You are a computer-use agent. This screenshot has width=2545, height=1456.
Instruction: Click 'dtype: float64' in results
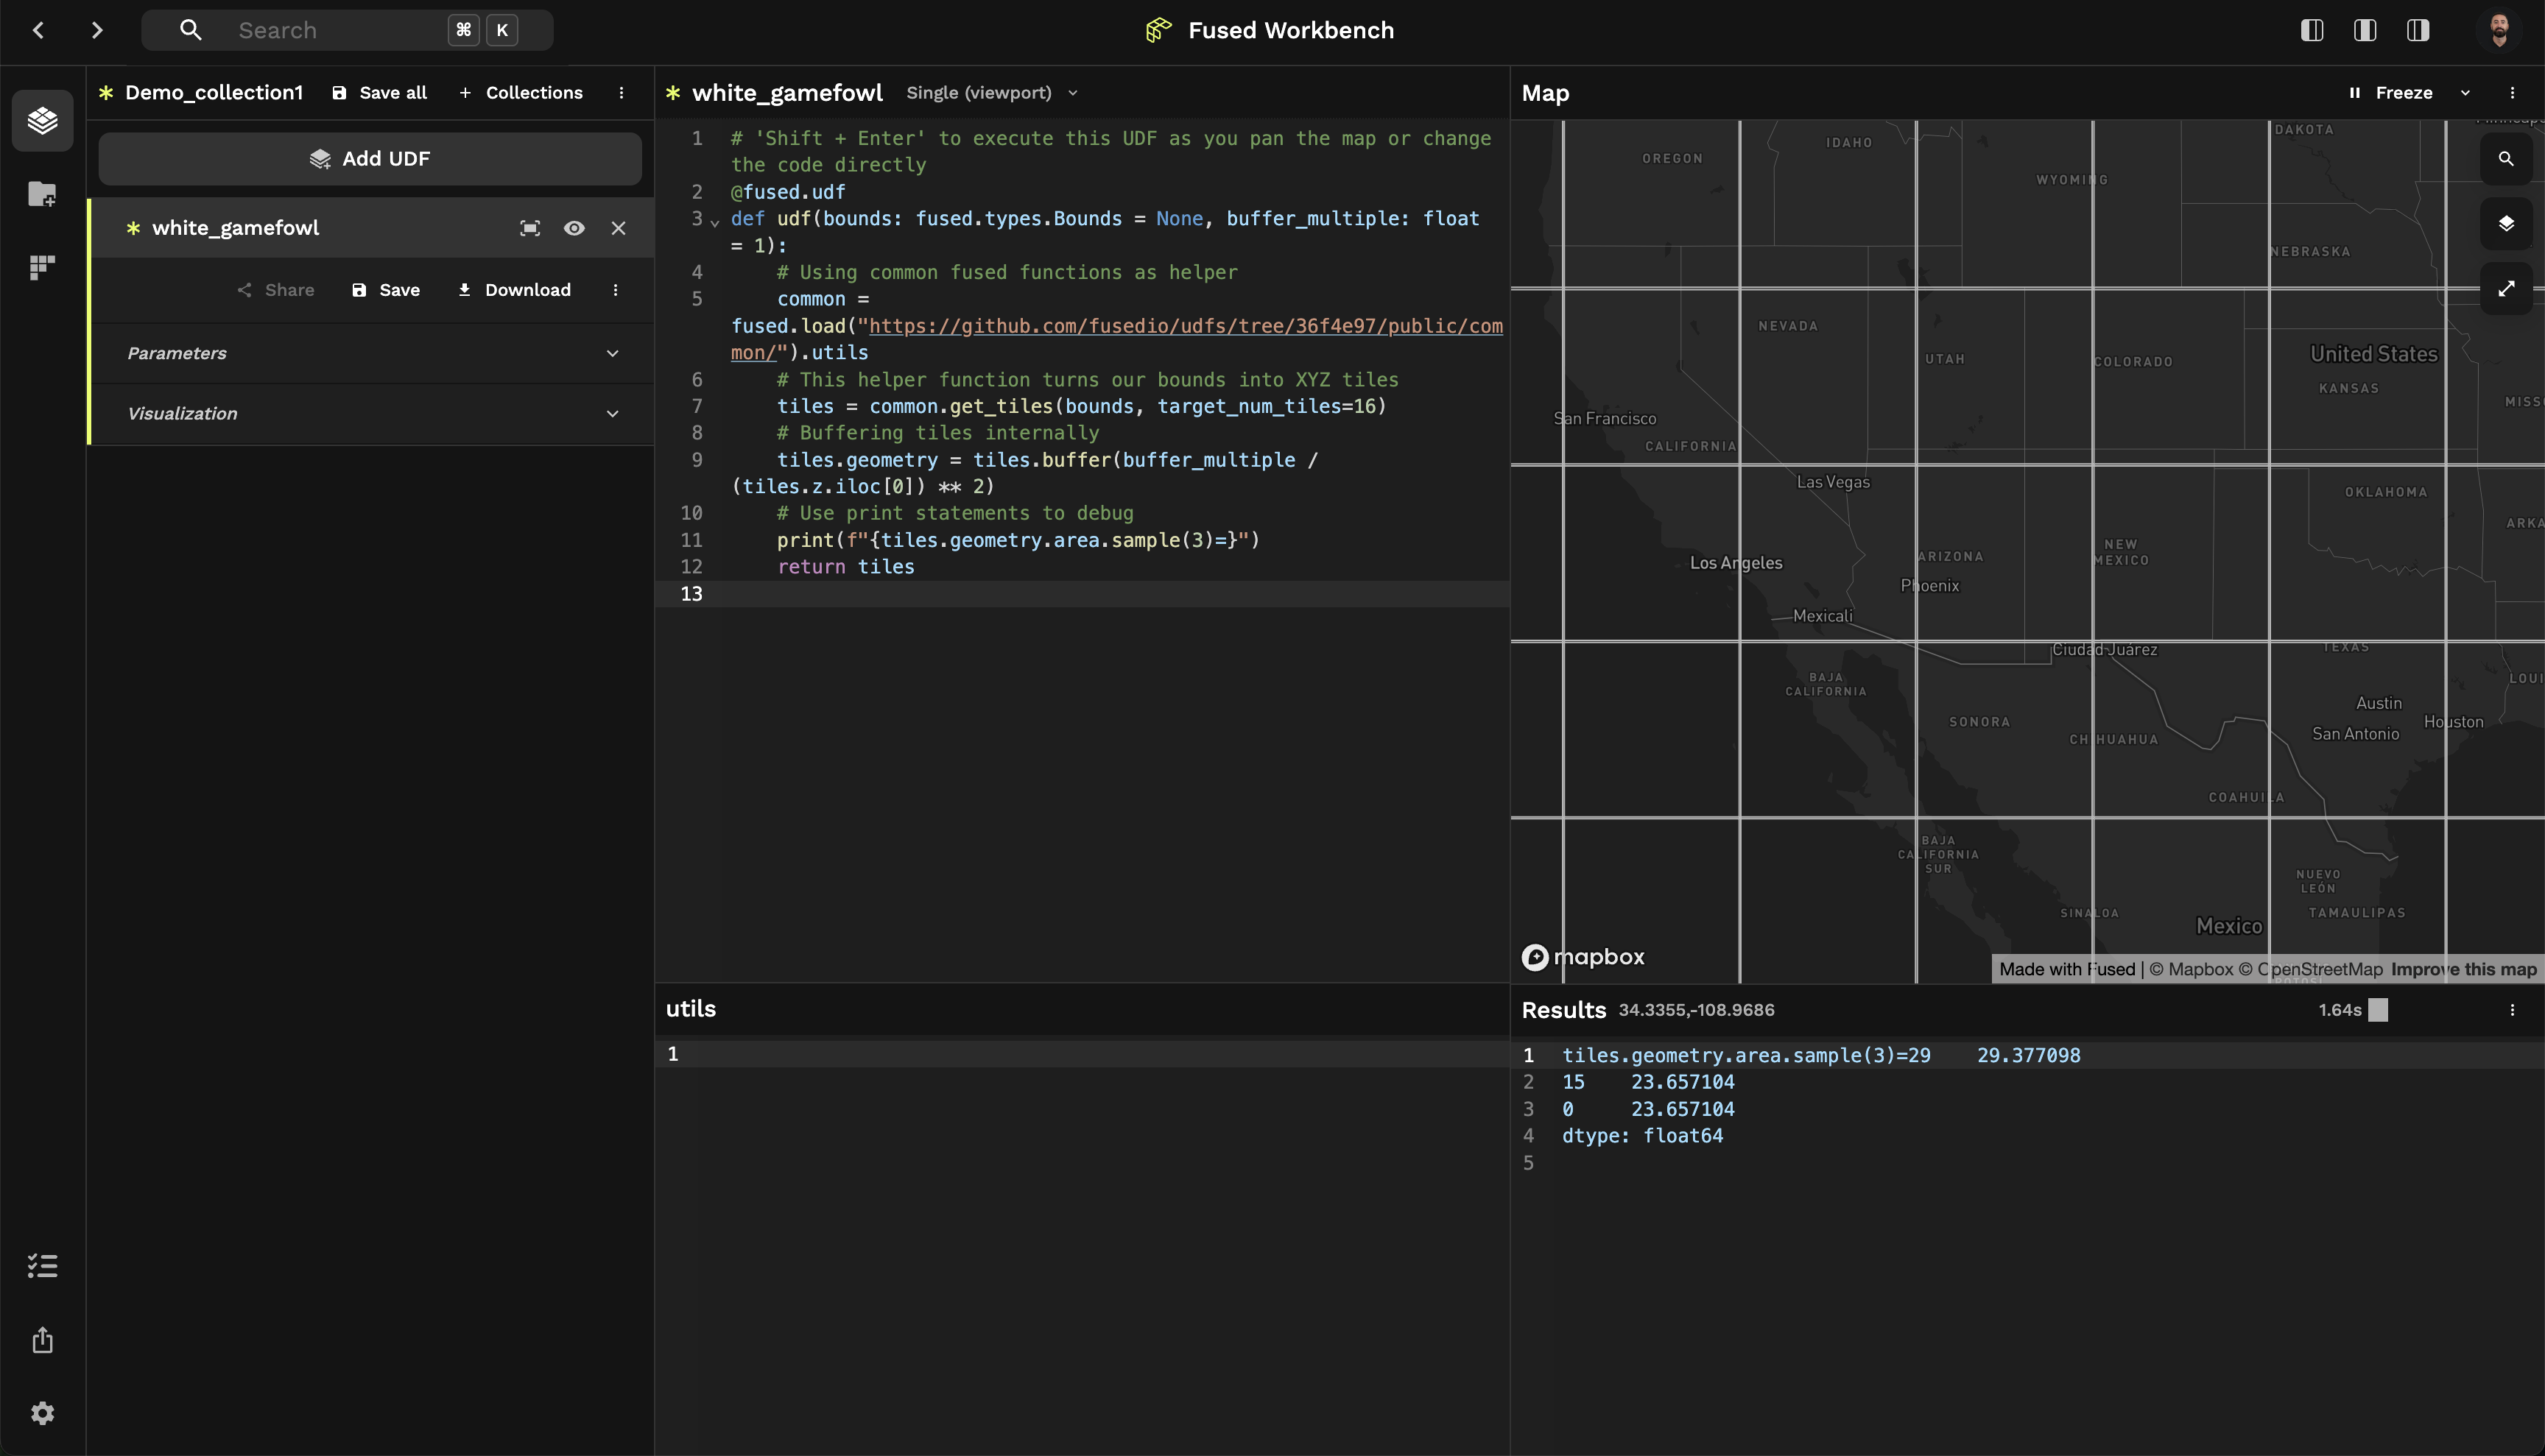pyautogui.click(x=1643, y=1136)
